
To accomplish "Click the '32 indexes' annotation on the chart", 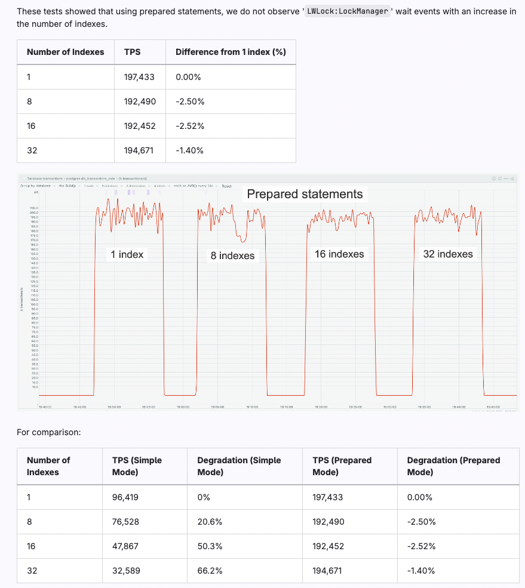I will (448, 254).
